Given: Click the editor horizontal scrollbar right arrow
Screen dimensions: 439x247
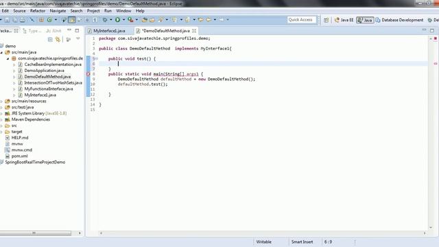Looking at the screenshot, I should point(425,233).
